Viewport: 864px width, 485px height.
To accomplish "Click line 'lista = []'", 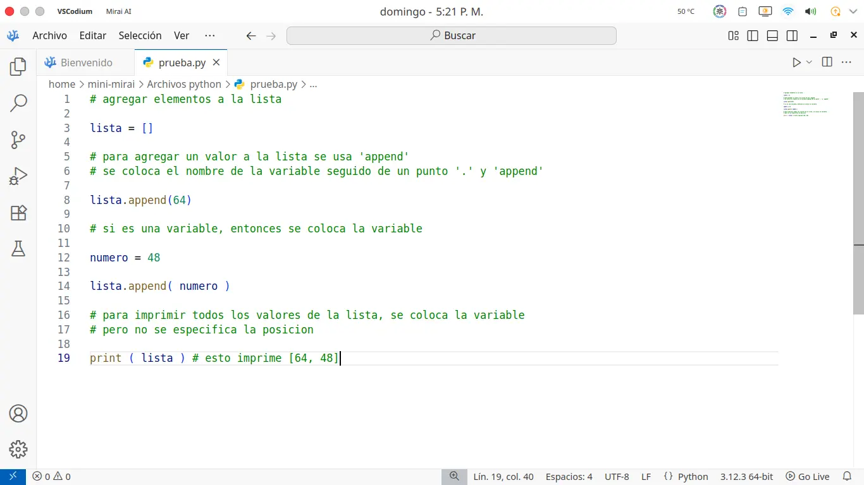I will pos(121,128).
